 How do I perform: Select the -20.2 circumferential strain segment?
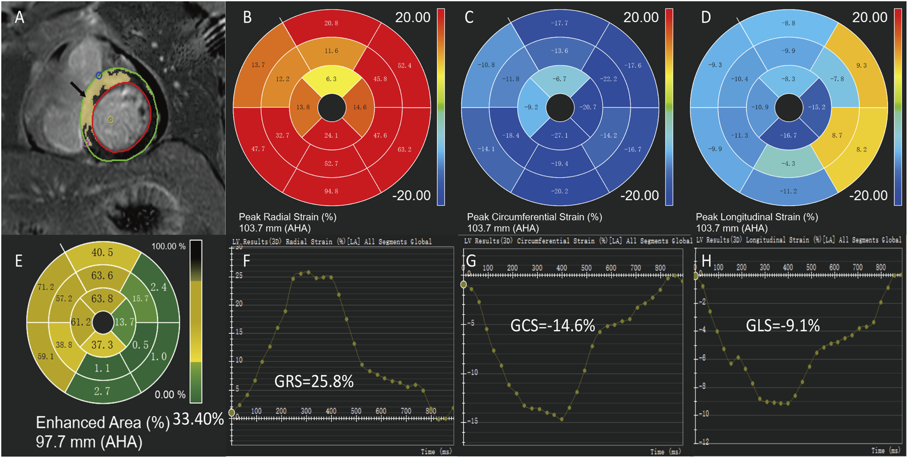point(560,191)
